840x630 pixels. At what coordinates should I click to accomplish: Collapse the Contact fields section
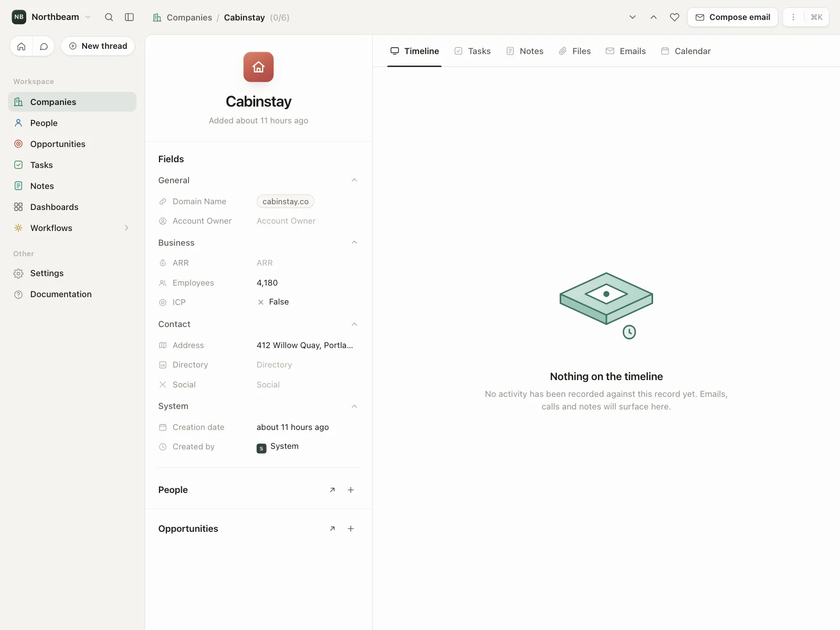(x=354, y=324)
